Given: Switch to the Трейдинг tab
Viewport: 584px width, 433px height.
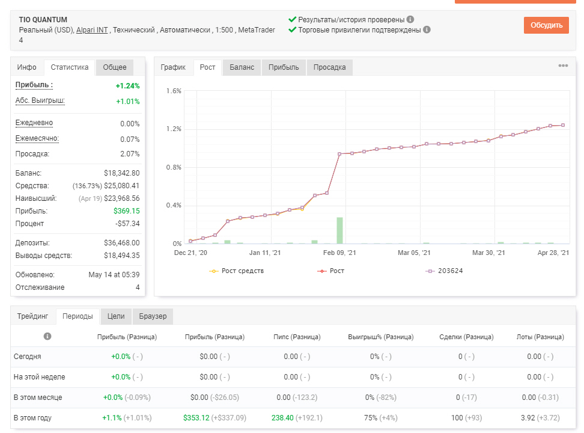Looking at the screenshot, I should coord(33,316).
